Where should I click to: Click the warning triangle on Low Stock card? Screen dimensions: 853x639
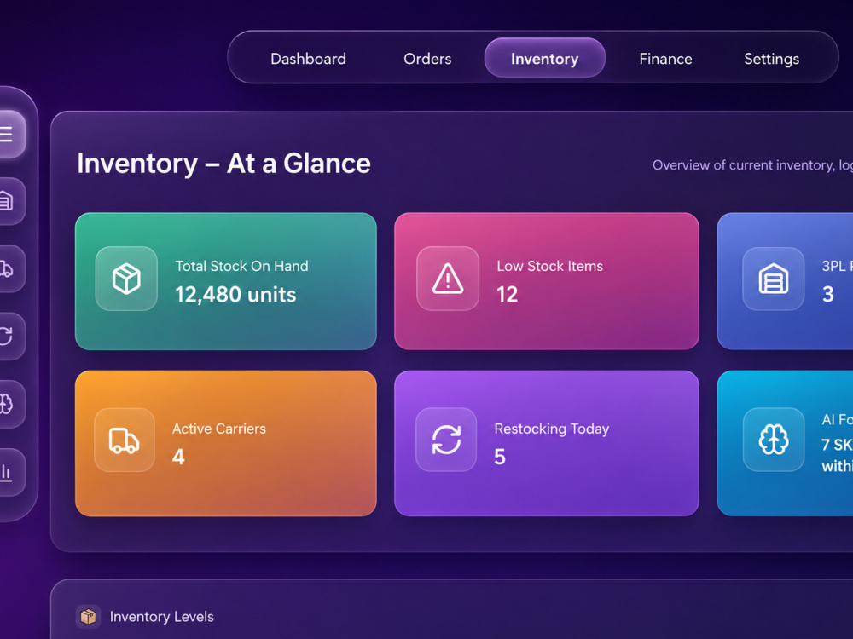[x=448, y=279]
